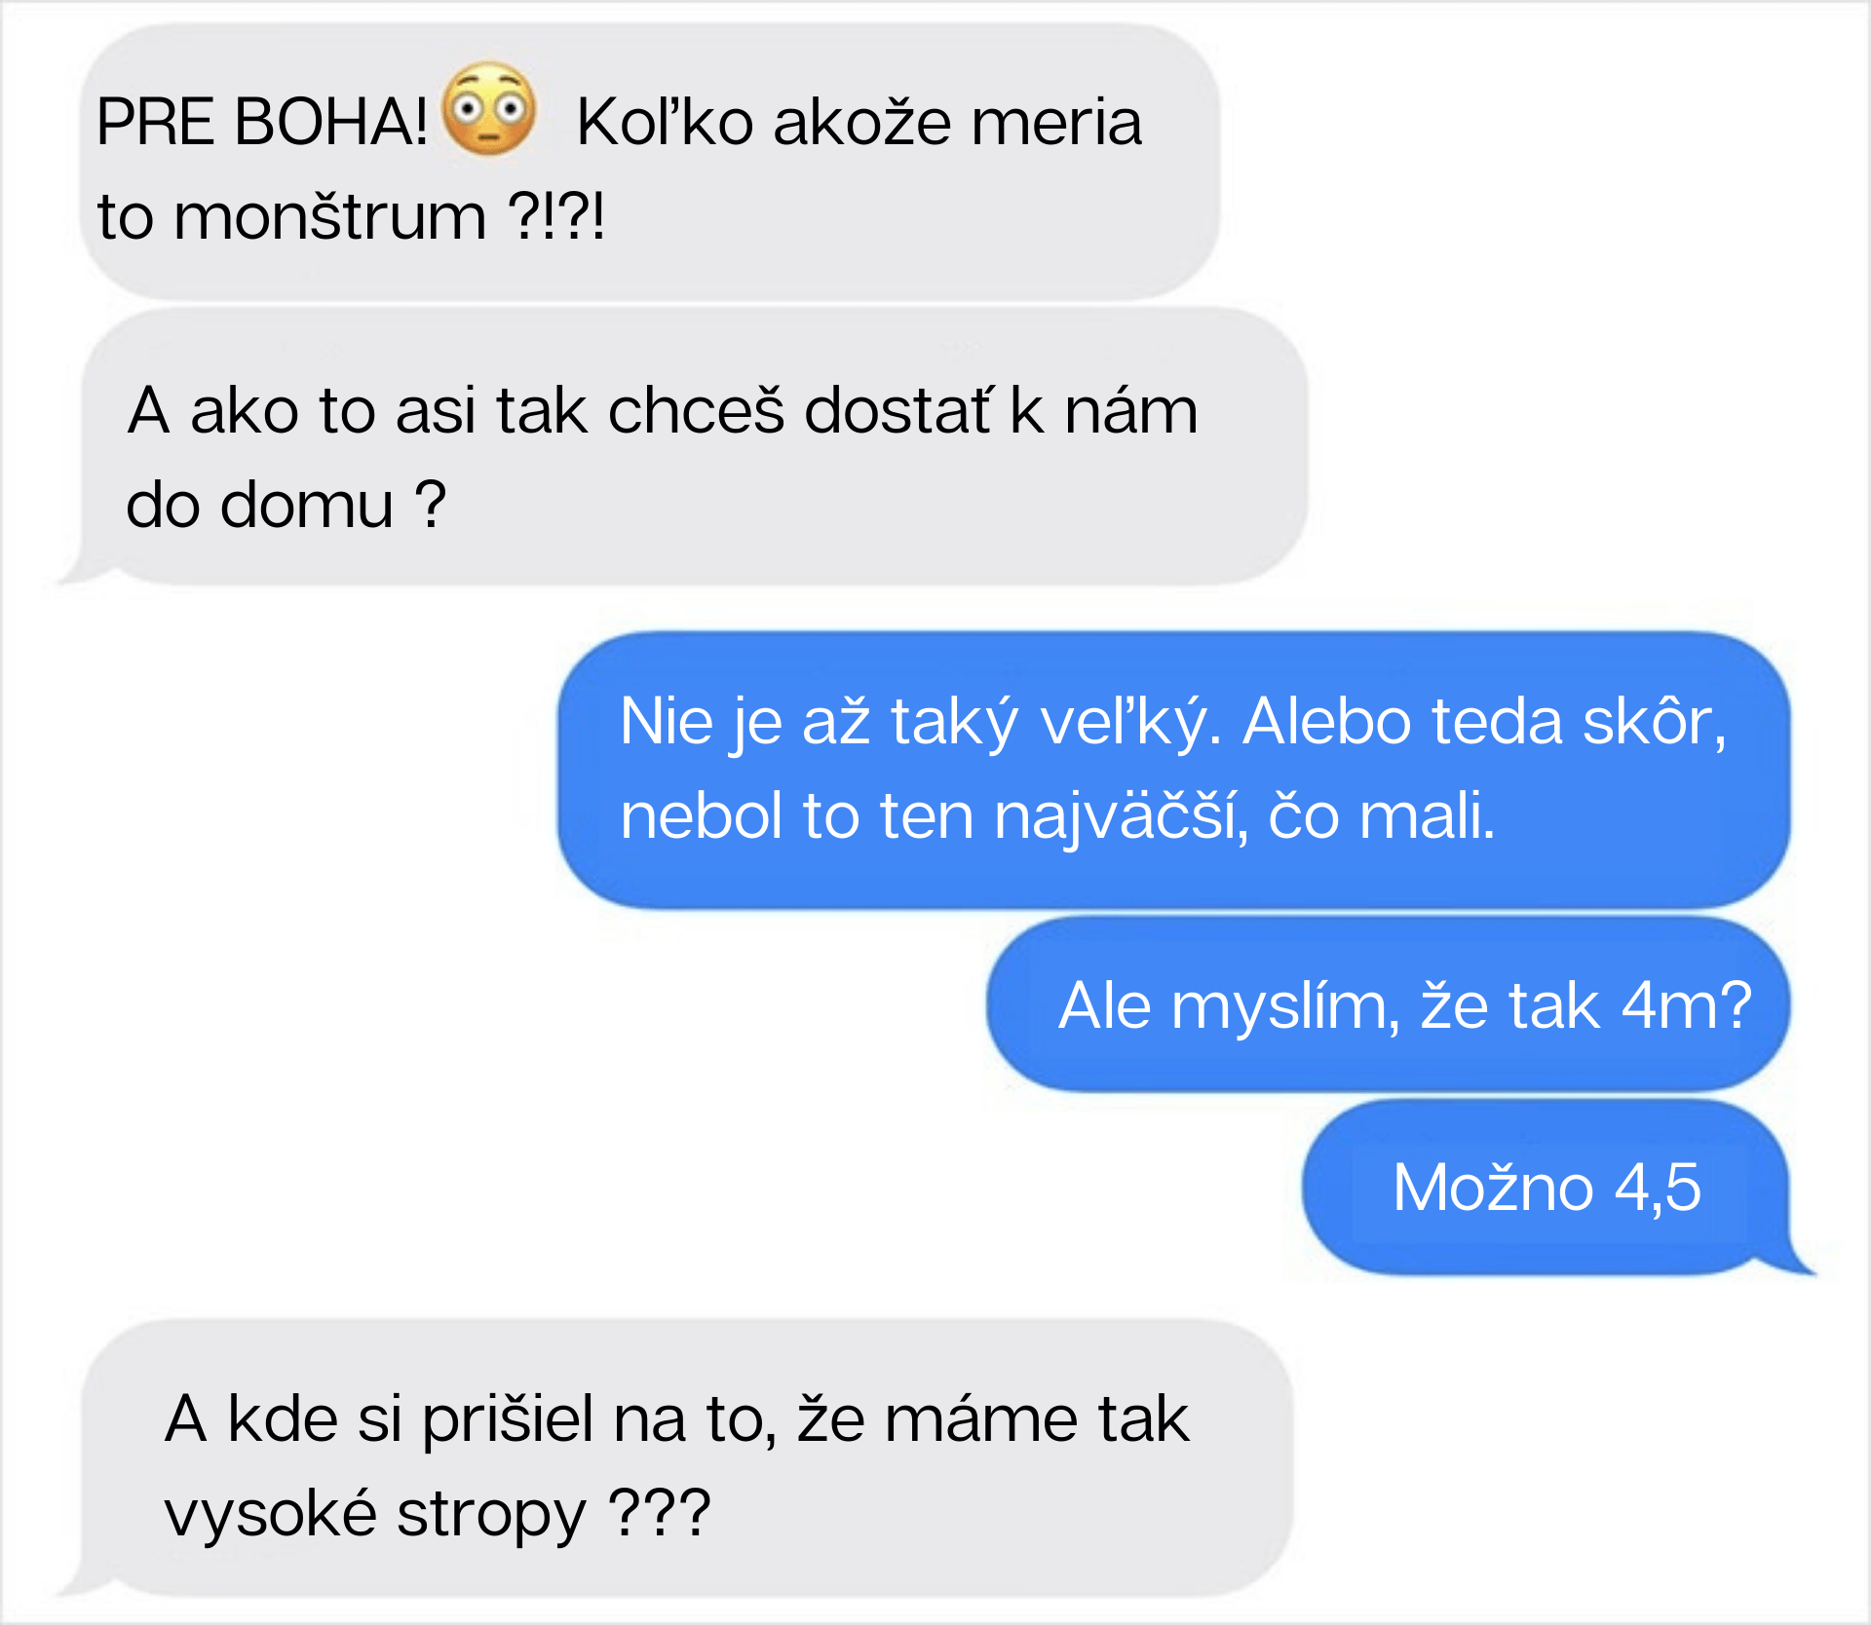Screen dimensions: 1871x1625
Task: Click the "???" at the last message end
Action: pyautogui.click(x=660, y=1513)
